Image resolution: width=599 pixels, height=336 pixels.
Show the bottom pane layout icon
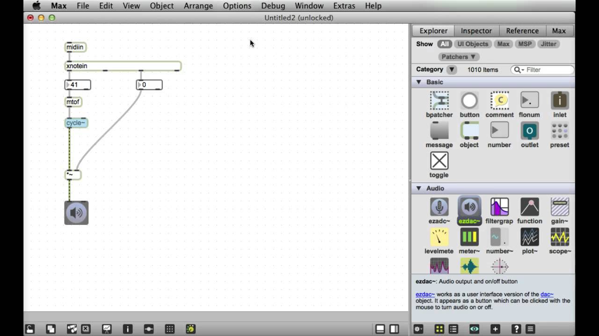(380, 329)
